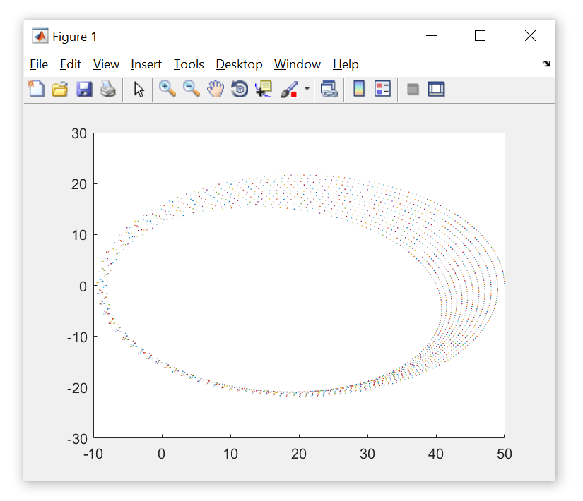Close the Figure 1 window

coord(530,36)
